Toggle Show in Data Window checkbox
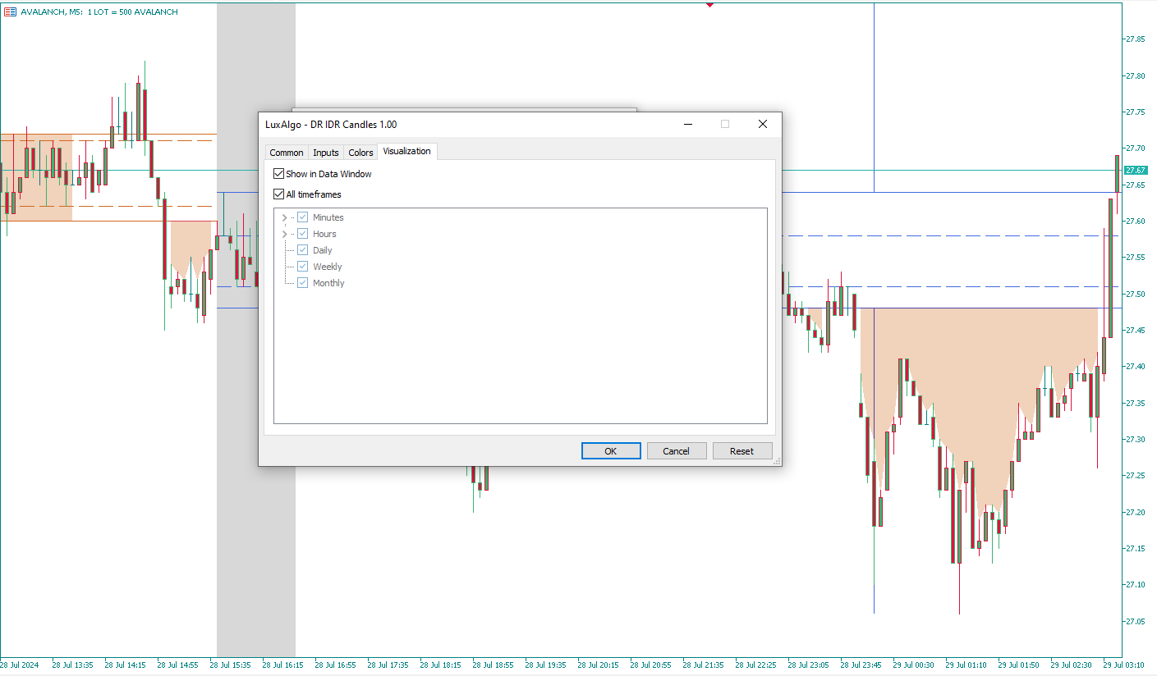Screen dimensions: 1157x676 [279, 174]
